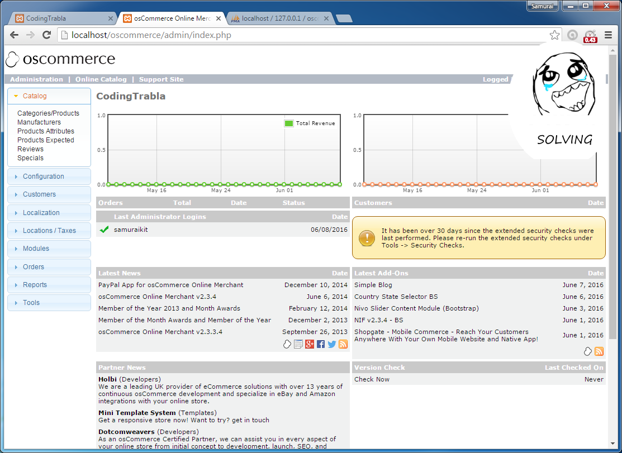The width and height of the screenshot is (622, 453).
Task: Click the Total Revenue green legend swatch
Action: 289,123
